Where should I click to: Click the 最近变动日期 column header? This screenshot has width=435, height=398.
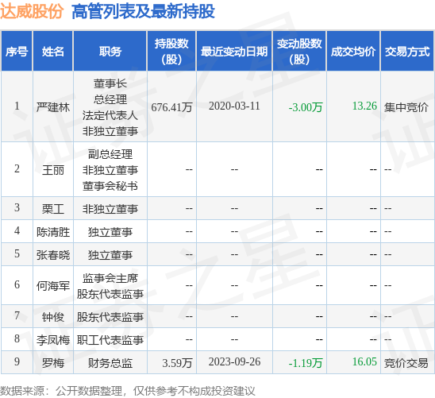[234, 52]
